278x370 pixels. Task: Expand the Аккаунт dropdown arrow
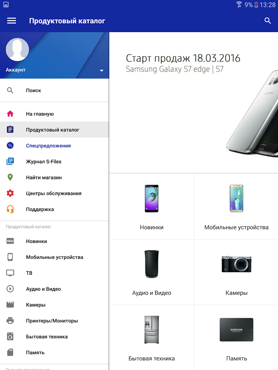tap(101, 71)
